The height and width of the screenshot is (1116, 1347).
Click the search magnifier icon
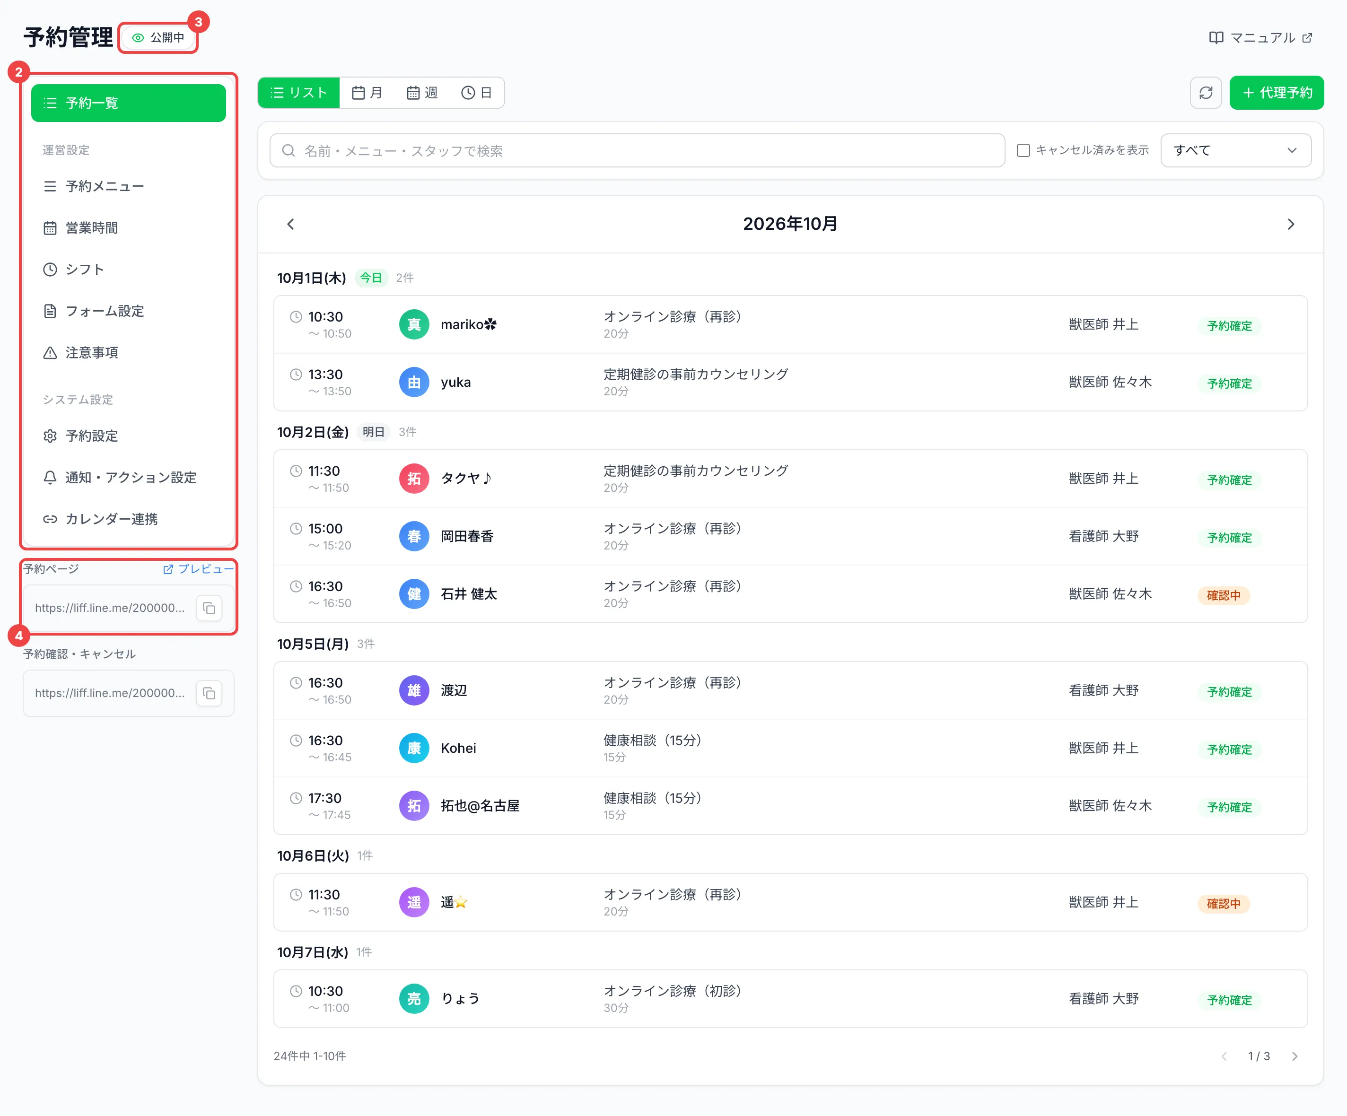coord(289,151)
